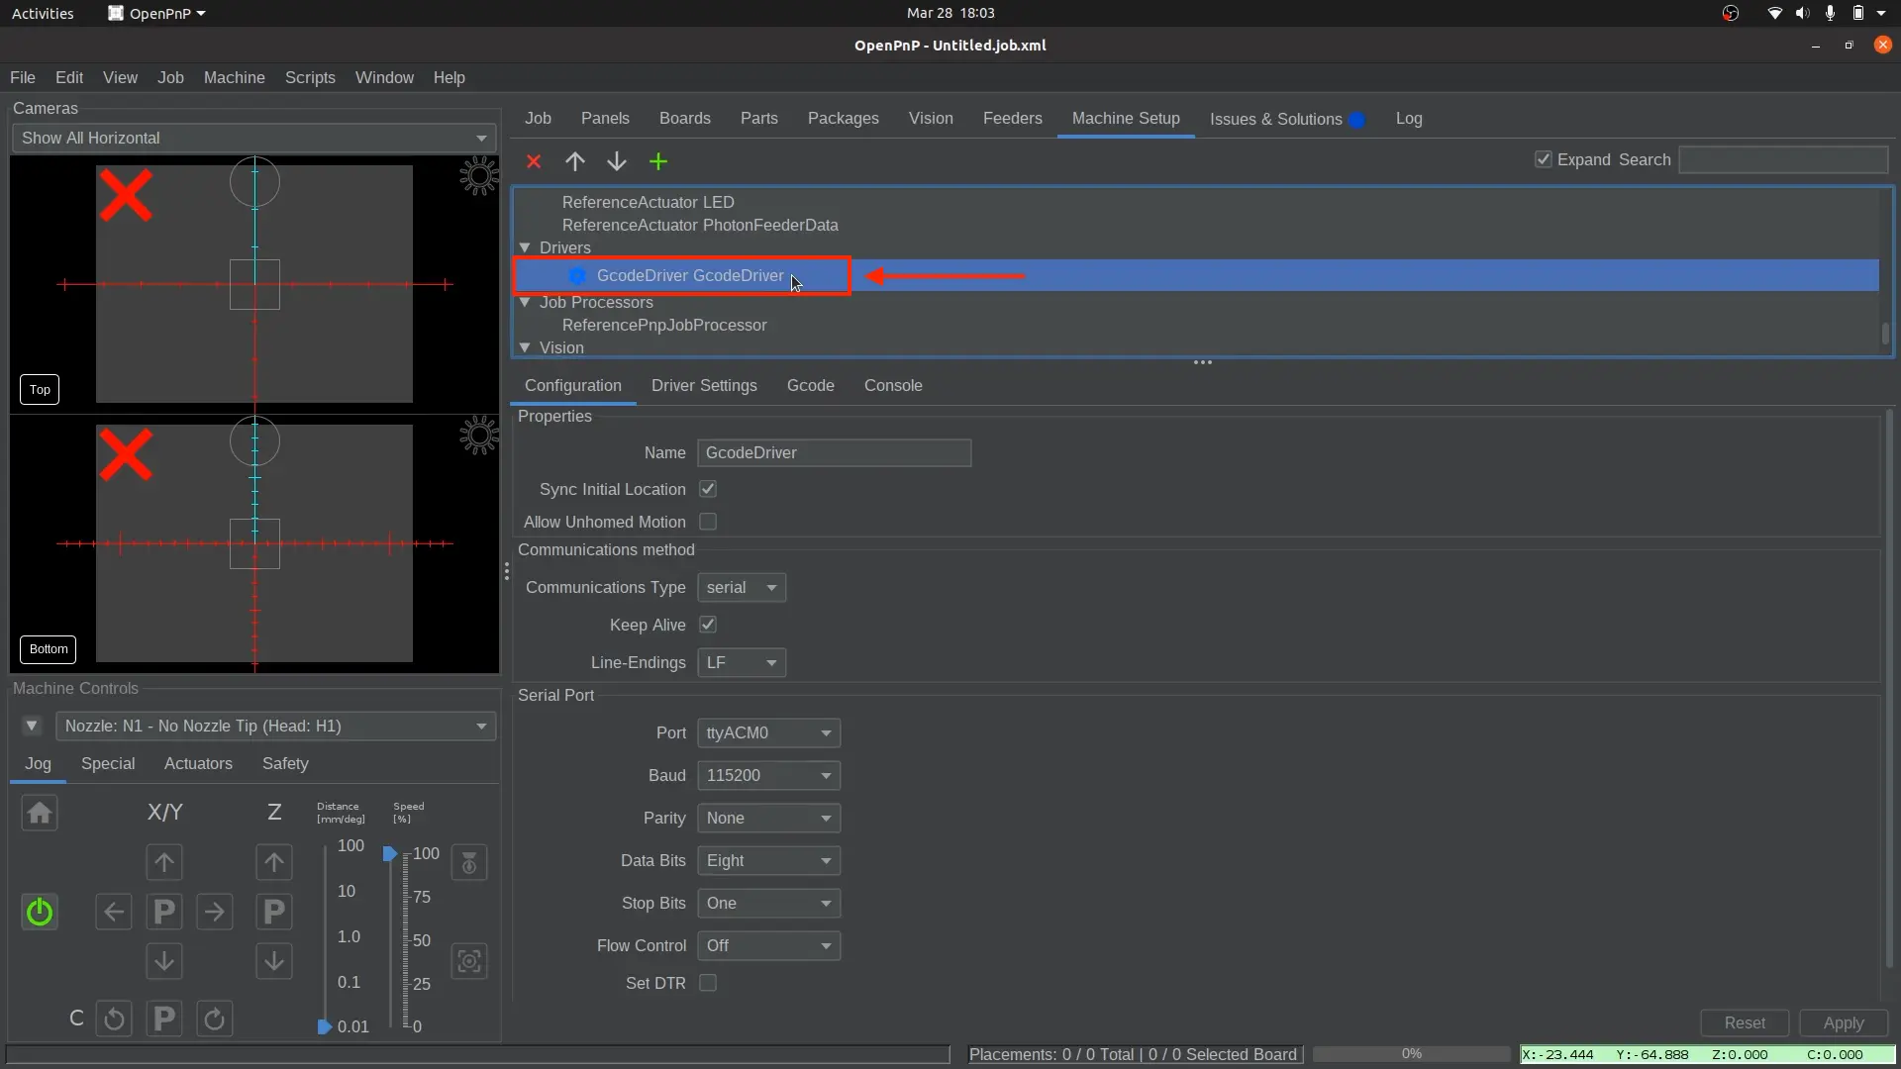Park the Z axis with the P button
The image size is (1901, 1069).
274,912
